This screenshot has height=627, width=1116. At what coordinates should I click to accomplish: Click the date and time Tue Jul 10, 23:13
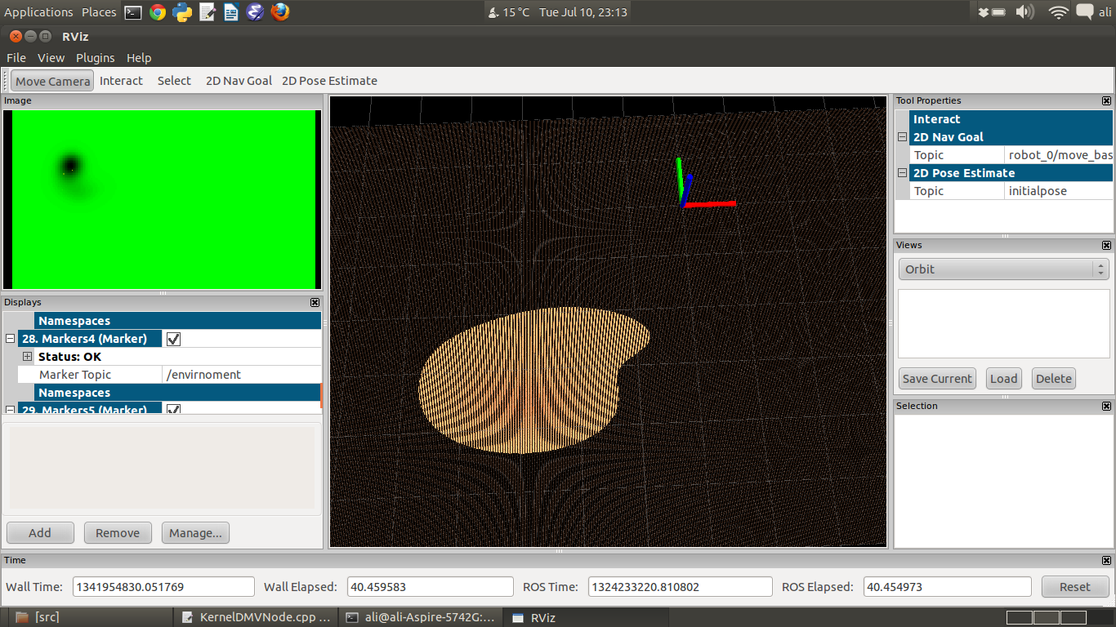[583, 12]
